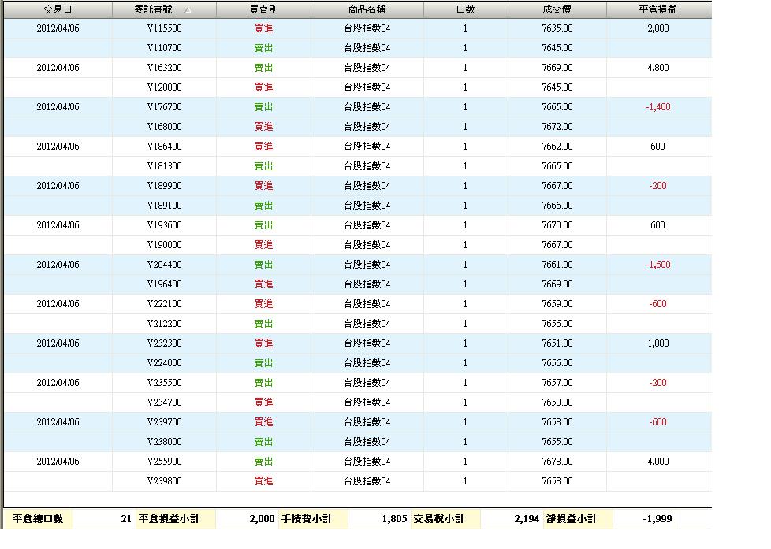
Task: Click the 7670.00 price cell
Action: pyautogui.click(x=557, y=225)
